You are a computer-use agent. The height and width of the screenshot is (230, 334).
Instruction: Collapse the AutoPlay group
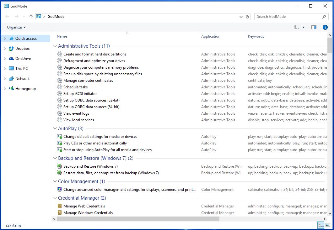pos(55,128)
